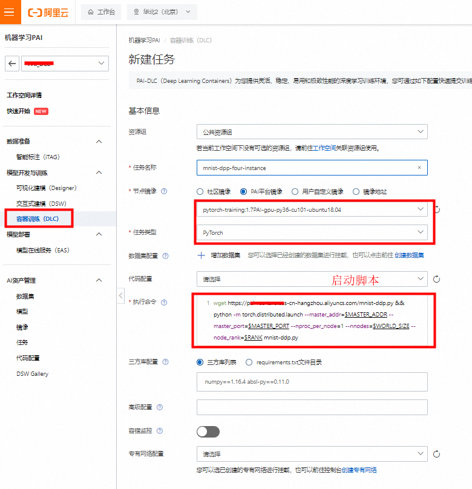Open 交互式建模（DSW）
The image size is (472, 489).
click(x=41, y=203)
